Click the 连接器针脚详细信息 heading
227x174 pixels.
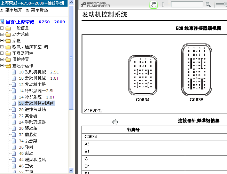[x=198, y=121]
